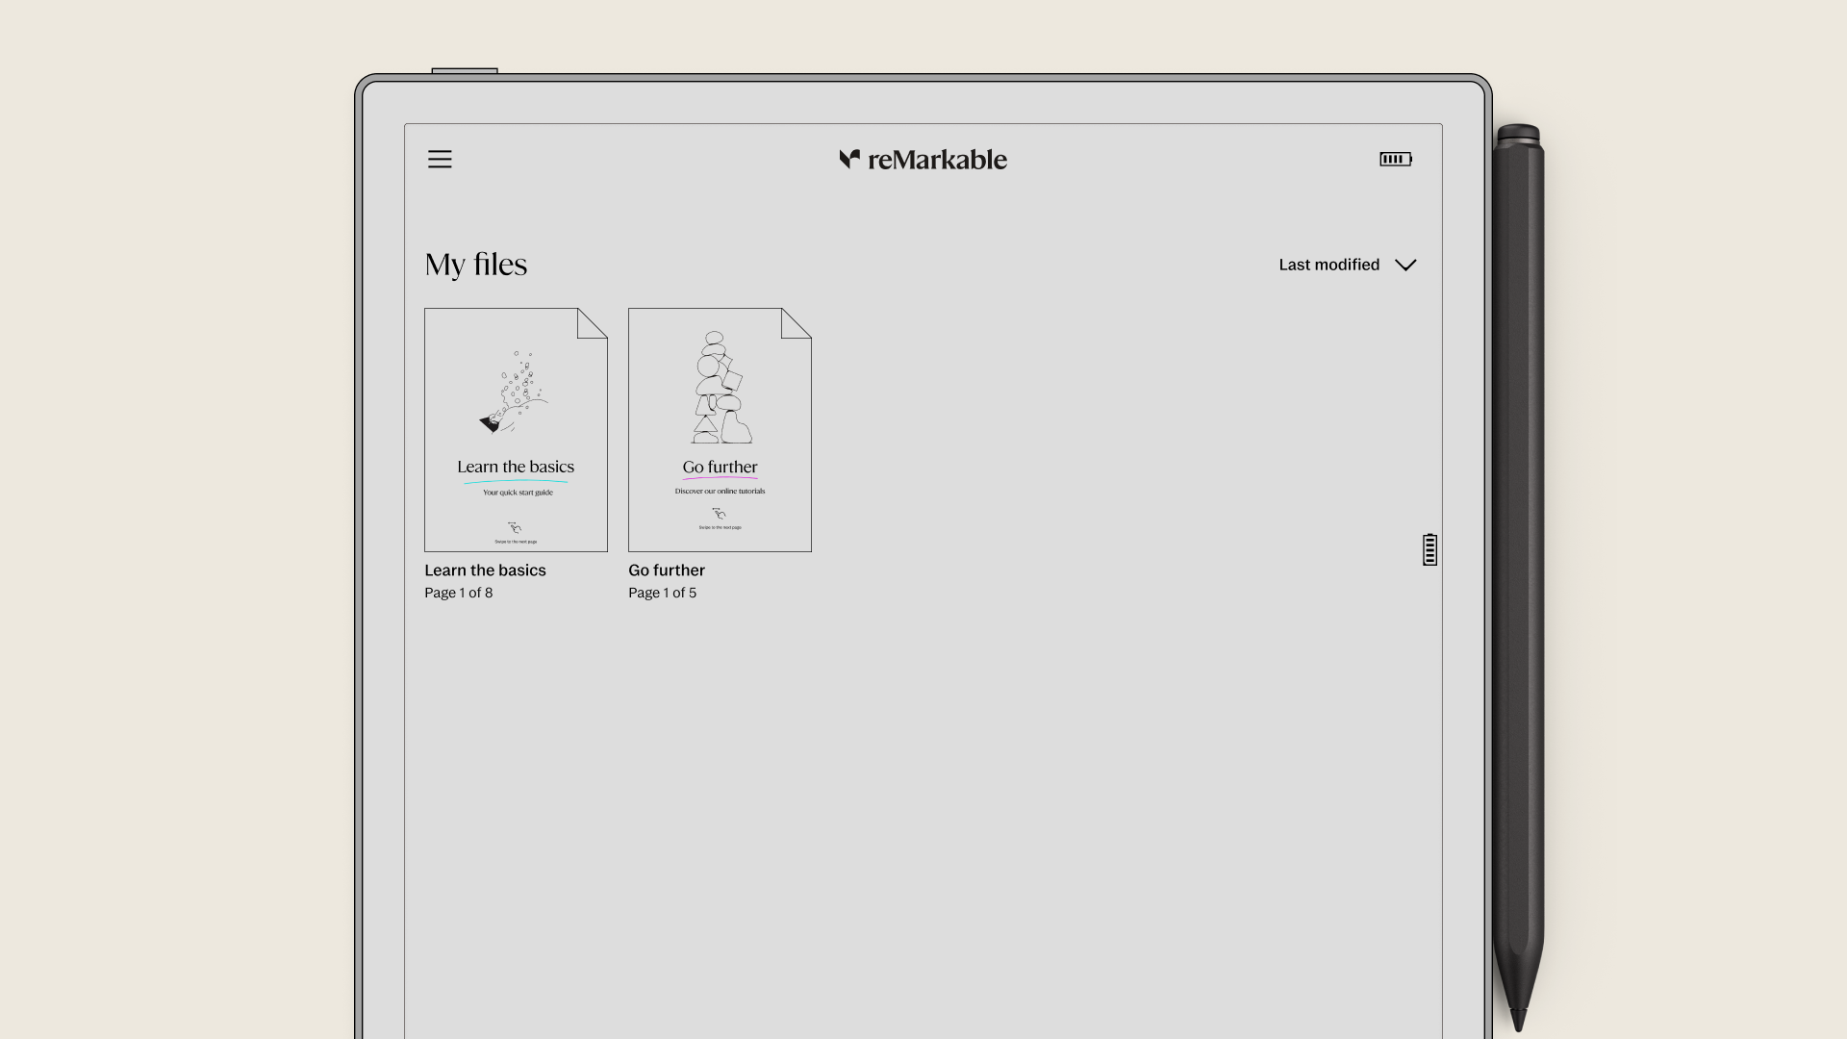Check the battery indicator in header
The width and height of the screenshot is (1847, 1039).
click(x=1396, y=160)
